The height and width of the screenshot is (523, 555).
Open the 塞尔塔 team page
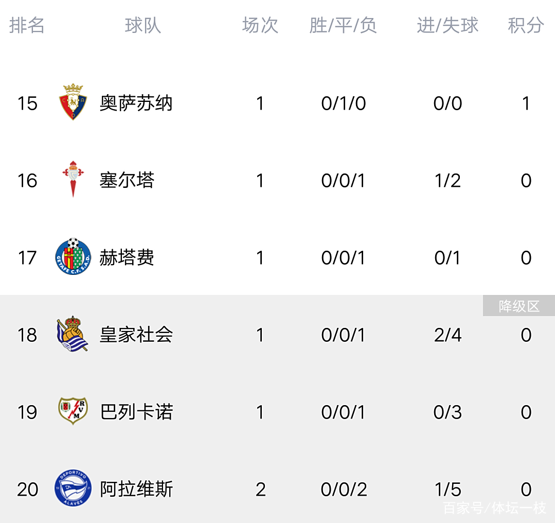127,181
